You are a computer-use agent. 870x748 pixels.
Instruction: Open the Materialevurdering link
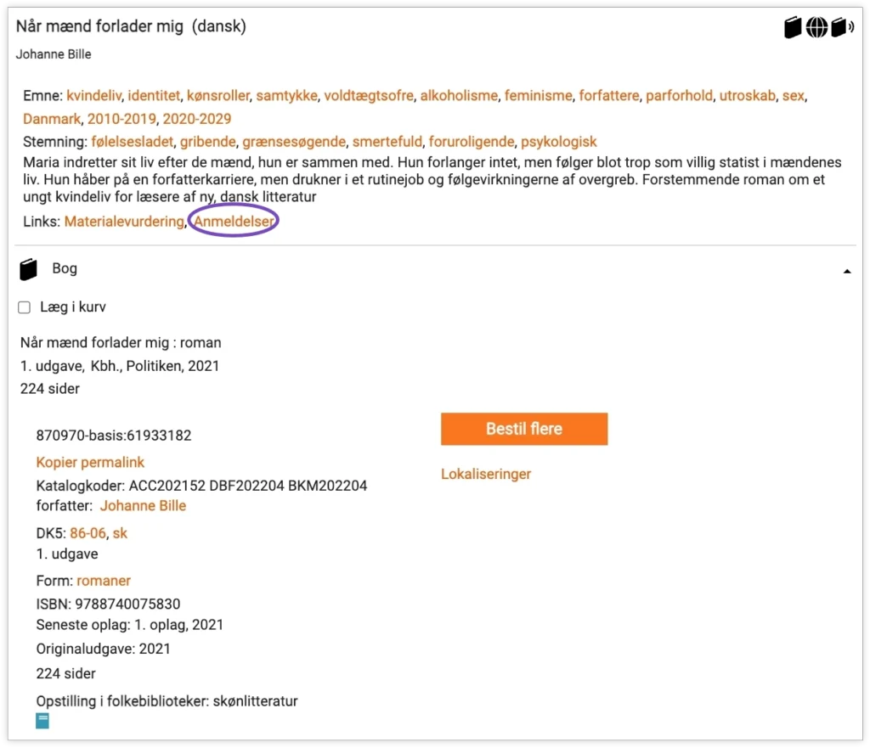tap(124, 221)
